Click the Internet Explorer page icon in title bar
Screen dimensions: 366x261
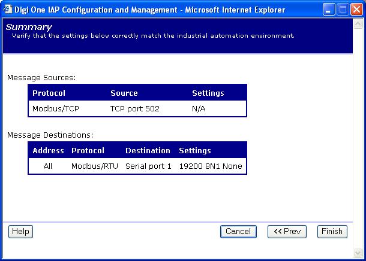pos(7,9)
